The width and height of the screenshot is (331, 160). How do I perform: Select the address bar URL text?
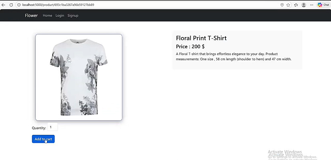[58, 5]
